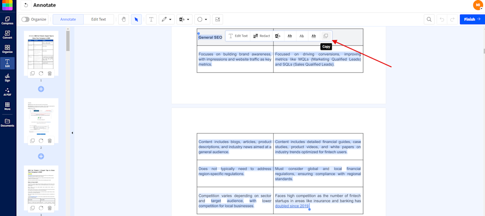The height and width of the screenshot is (216, 485).
Task: Toggle the Organize switch
Action: point(25,19)
